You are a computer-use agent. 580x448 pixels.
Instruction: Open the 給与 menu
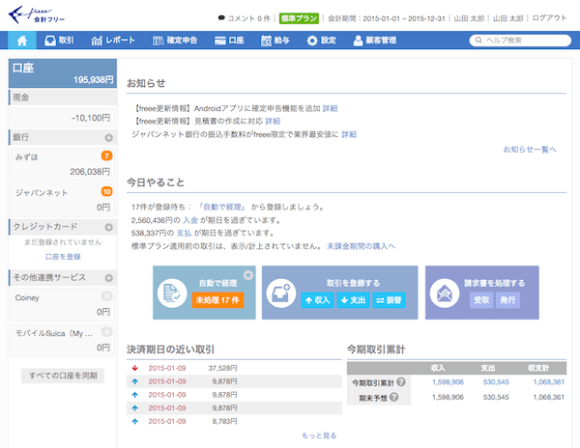pos(275,41)
